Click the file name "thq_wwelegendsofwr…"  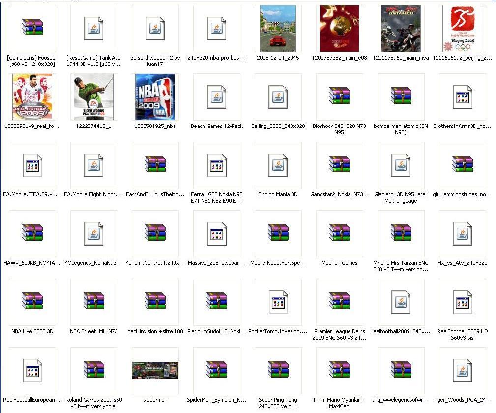pos(401,400)
